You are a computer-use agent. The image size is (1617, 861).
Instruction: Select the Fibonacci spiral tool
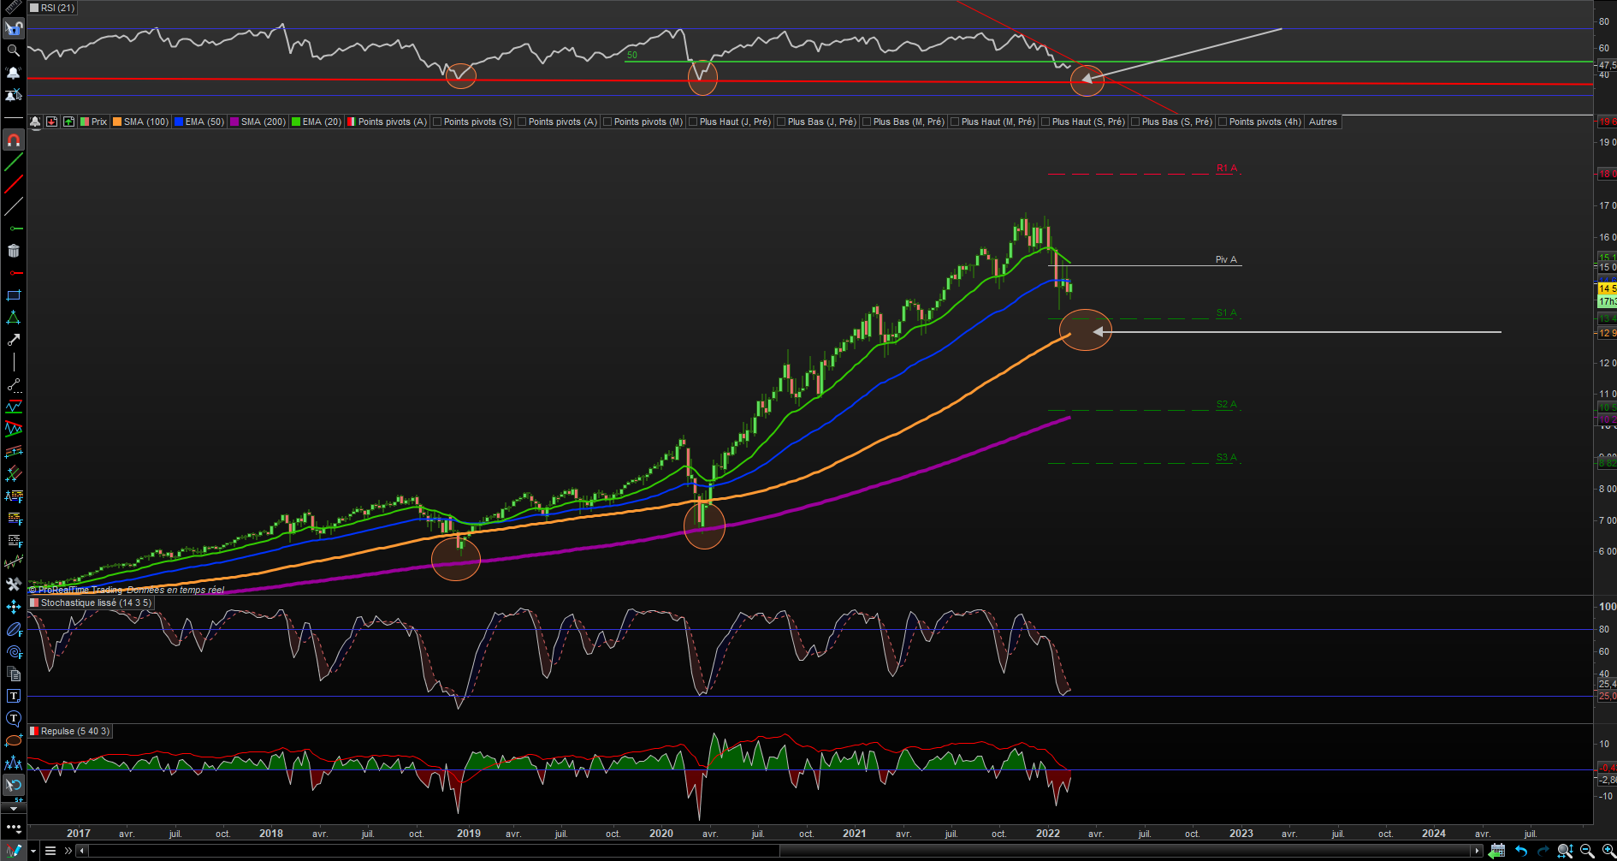[13, 651]
